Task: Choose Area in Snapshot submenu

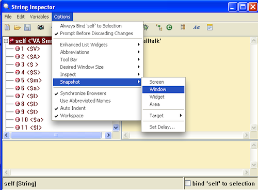Action: [163, 104]
